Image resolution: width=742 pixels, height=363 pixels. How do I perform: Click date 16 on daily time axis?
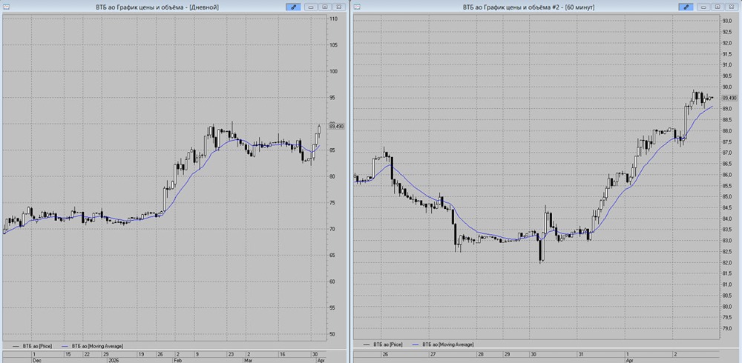pos(281,354)
